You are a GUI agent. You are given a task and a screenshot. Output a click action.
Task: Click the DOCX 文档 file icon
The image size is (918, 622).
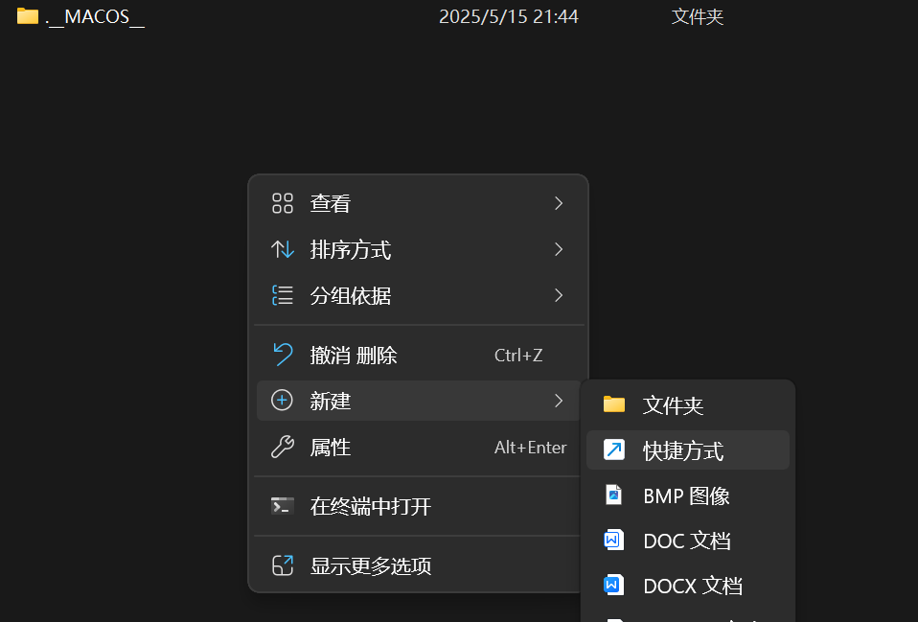[x=614, y=586]
